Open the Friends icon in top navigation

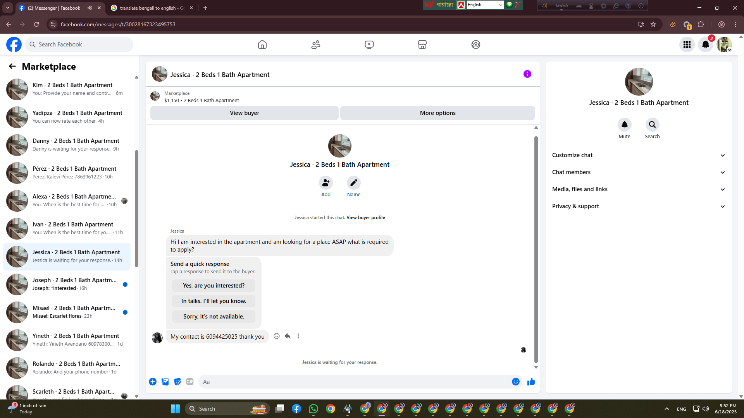point(316,45)
